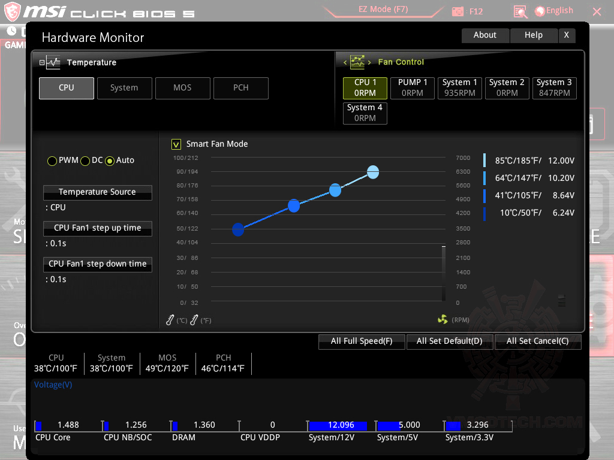614x460 pixels.
Task: Click the All Set Default(D) button
Action: 450,341
